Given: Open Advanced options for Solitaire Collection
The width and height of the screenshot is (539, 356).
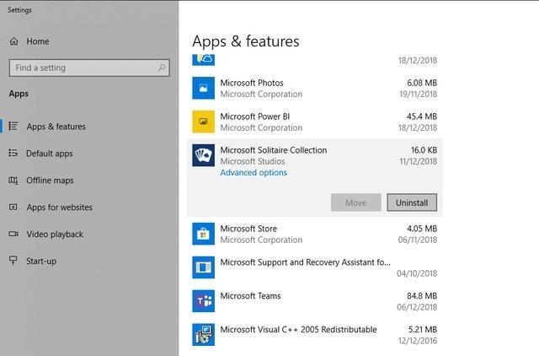Looking at the screenshot, I should 253,173.
